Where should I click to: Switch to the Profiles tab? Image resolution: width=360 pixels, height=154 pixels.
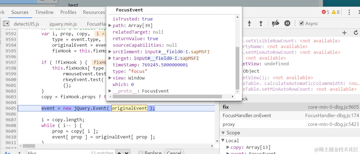pos(68,12)
